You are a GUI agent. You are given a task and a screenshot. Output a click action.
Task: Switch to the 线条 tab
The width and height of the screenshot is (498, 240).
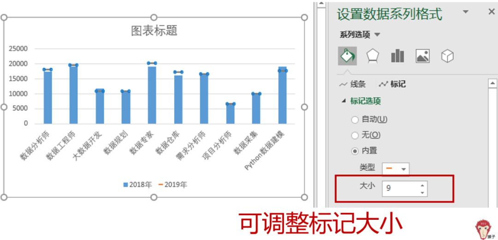click(352, 84)
